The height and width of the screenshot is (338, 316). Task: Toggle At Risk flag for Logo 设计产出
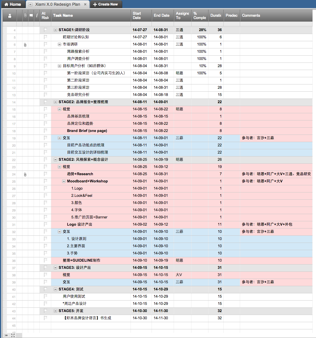point(45,224)
